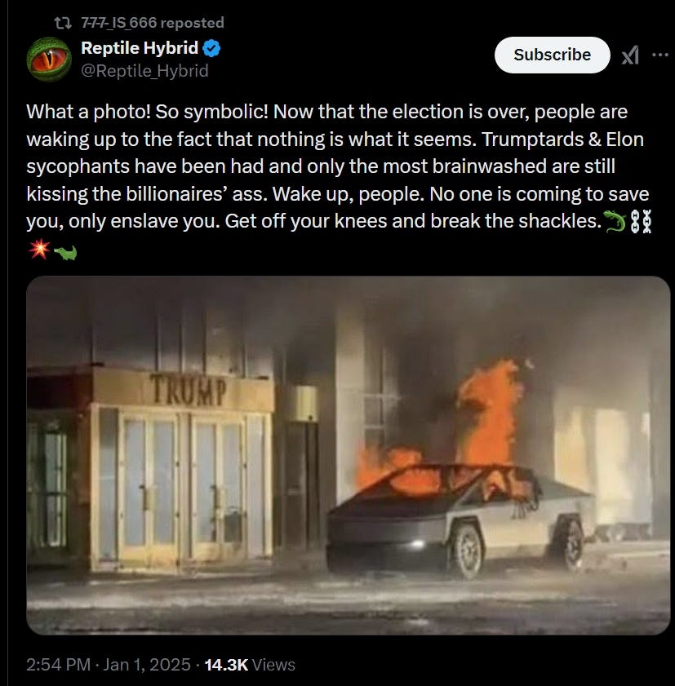Subscribe to Reptile Hybrid

552,55
